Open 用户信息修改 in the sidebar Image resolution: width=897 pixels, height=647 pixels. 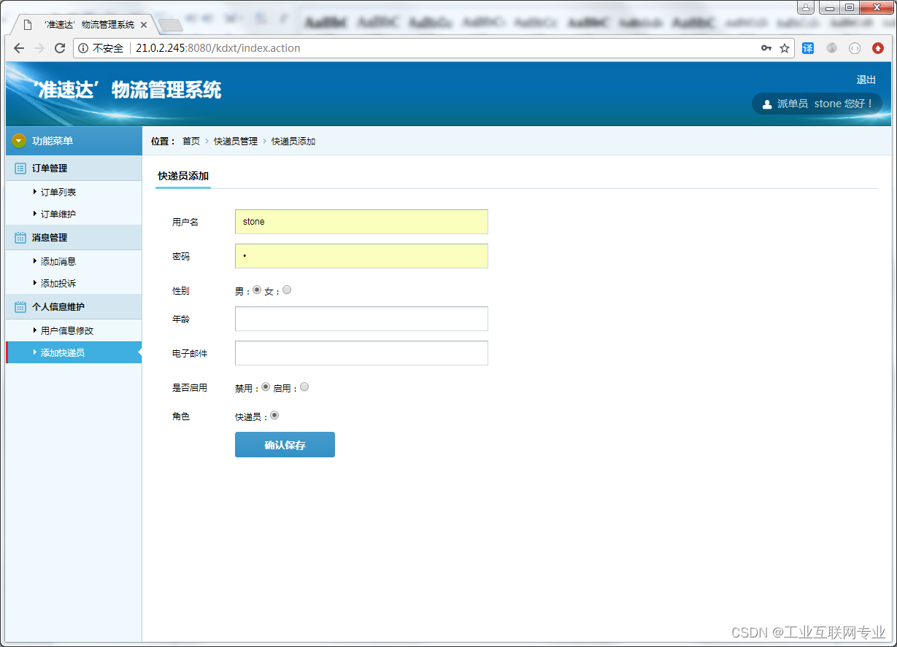(67, 331)
